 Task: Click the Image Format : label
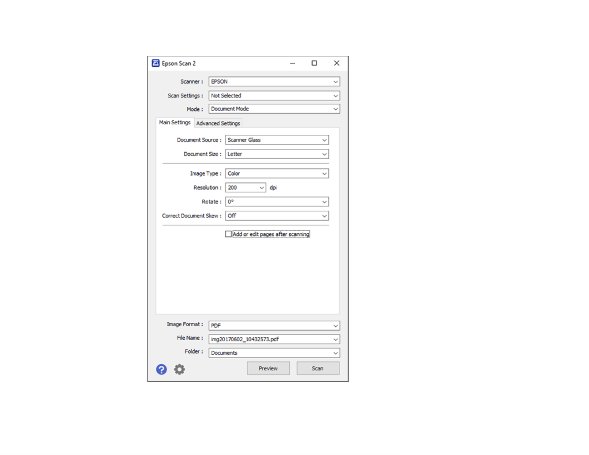185,324
